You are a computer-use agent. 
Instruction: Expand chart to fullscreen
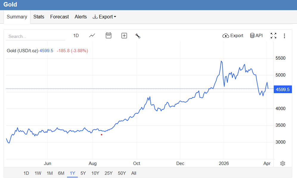273,35
